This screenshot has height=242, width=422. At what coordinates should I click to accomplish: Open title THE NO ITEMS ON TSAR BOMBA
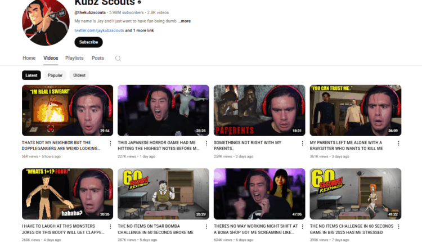tap(155, 230)
